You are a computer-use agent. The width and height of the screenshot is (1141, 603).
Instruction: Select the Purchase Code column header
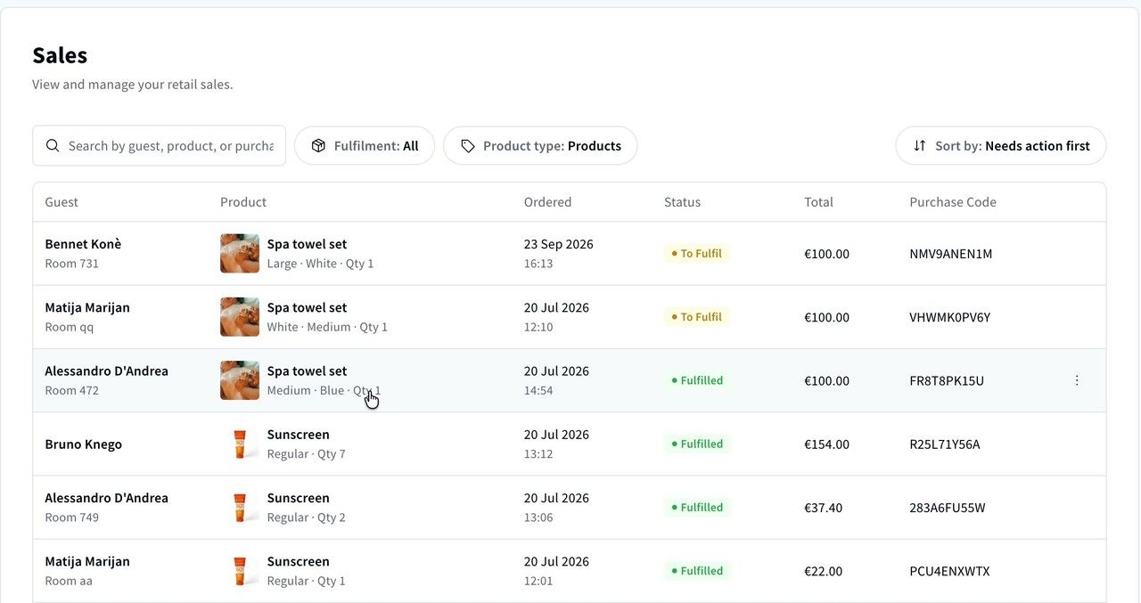[953, 202]
